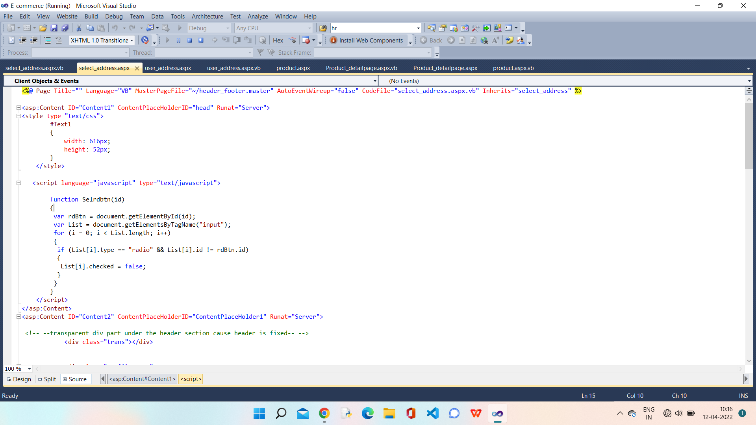Click the asp:Content#Content1 breadcrumb button

click(142, 379)
